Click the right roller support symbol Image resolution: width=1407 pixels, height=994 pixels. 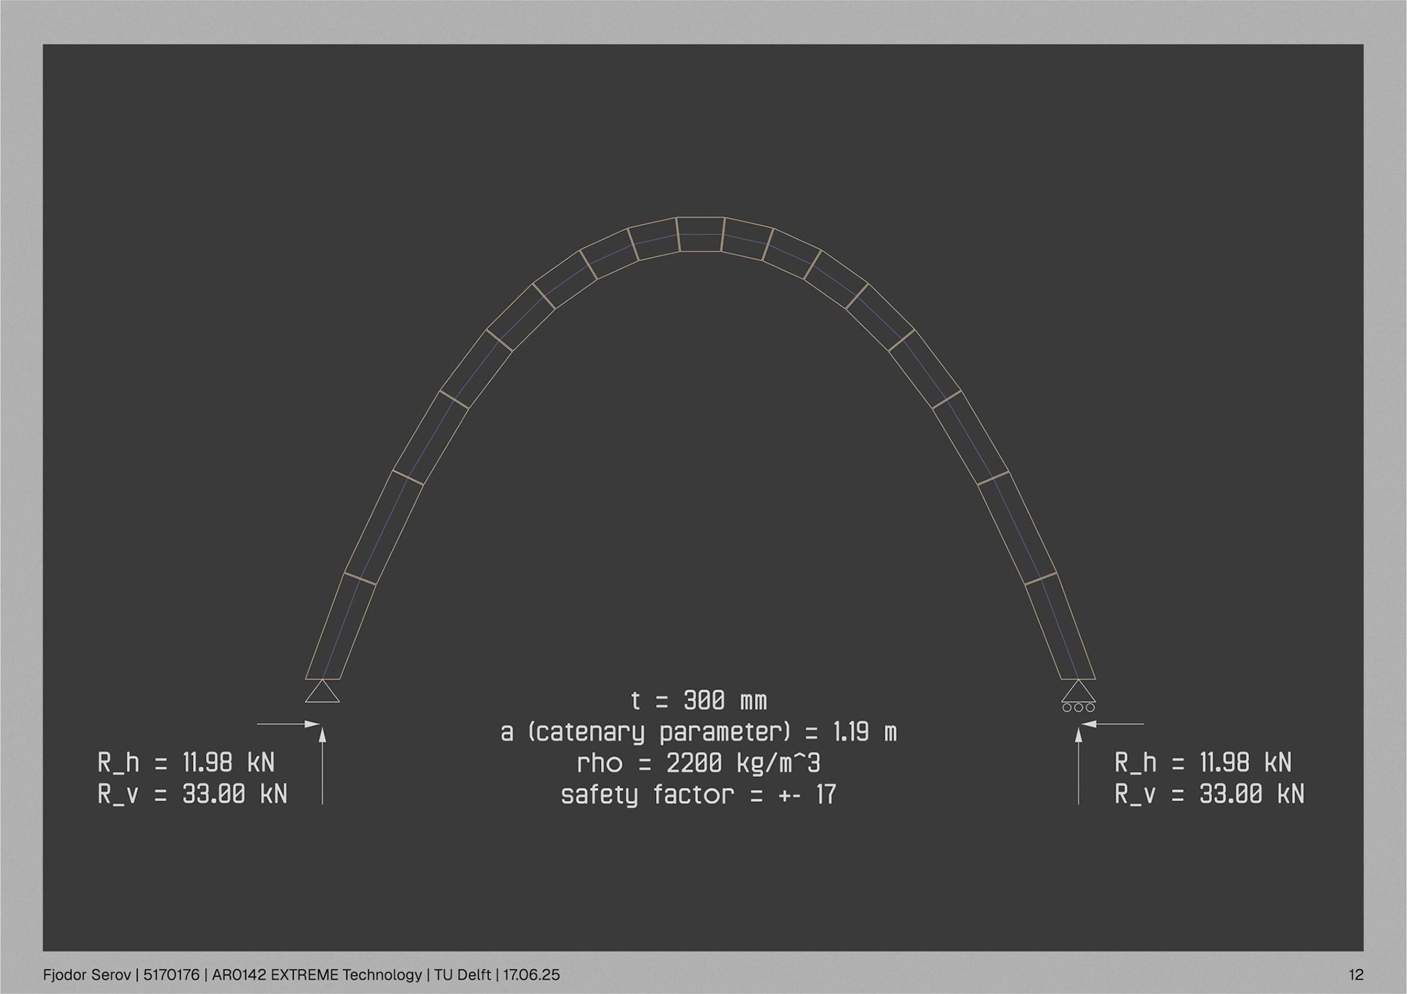1078,696
